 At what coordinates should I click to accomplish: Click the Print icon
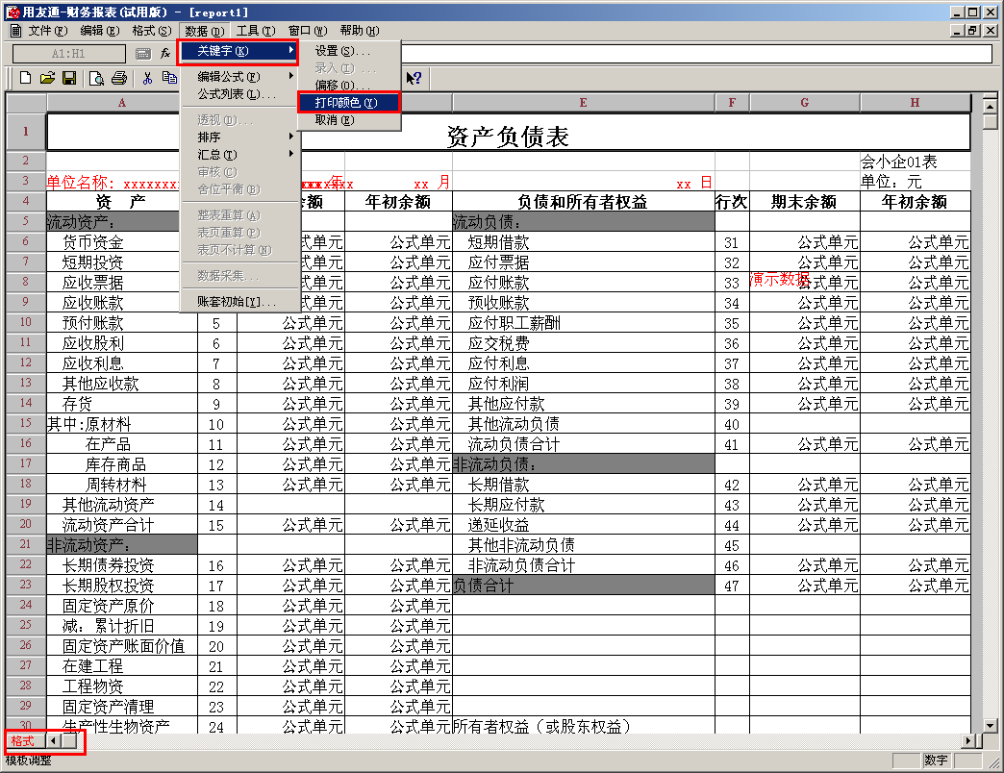coord(119,78)
